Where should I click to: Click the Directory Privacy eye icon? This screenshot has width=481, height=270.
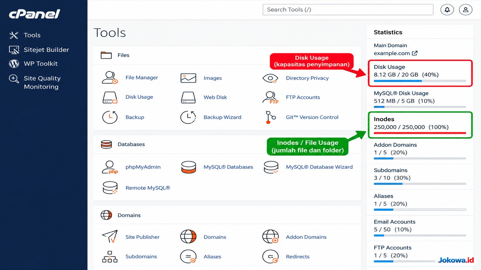point(270,78)
